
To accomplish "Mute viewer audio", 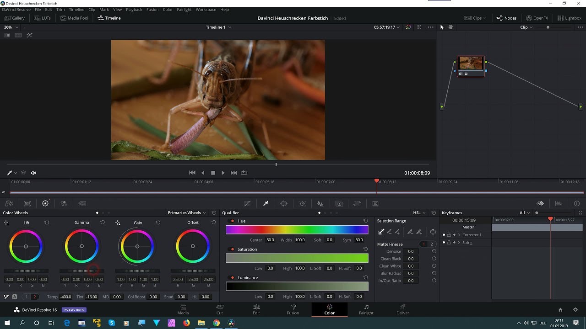I will click(x=33, y=173).
